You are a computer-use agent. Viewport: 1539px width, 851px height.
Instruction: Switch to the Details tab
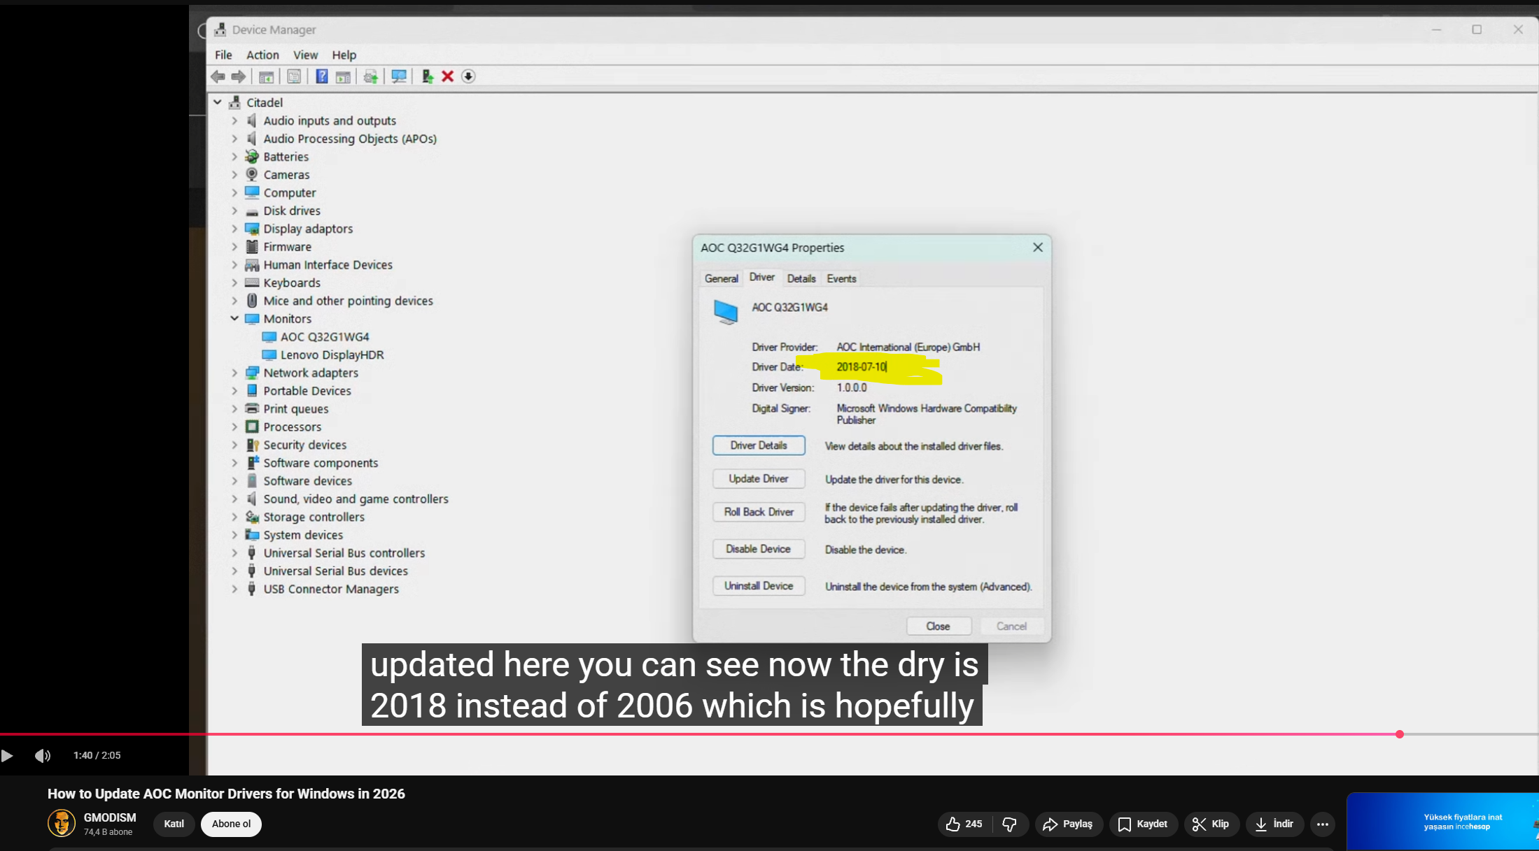(801, 278)
